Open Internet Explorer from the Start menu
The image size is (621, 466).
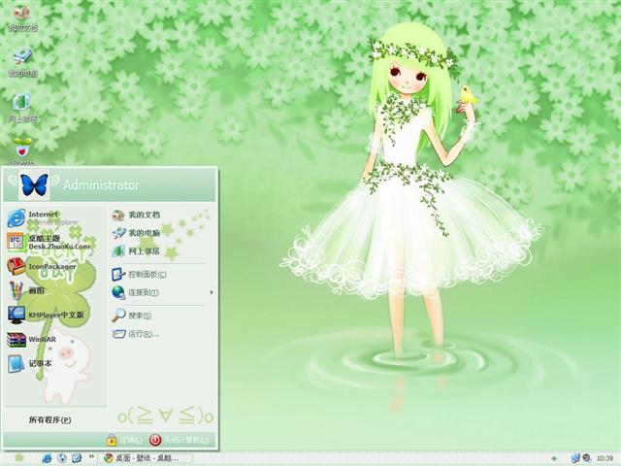[x=44, y=217]
